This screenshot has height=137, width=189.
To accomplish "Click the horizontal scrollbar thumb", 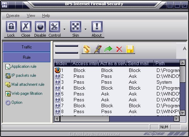I will [85, 119].
